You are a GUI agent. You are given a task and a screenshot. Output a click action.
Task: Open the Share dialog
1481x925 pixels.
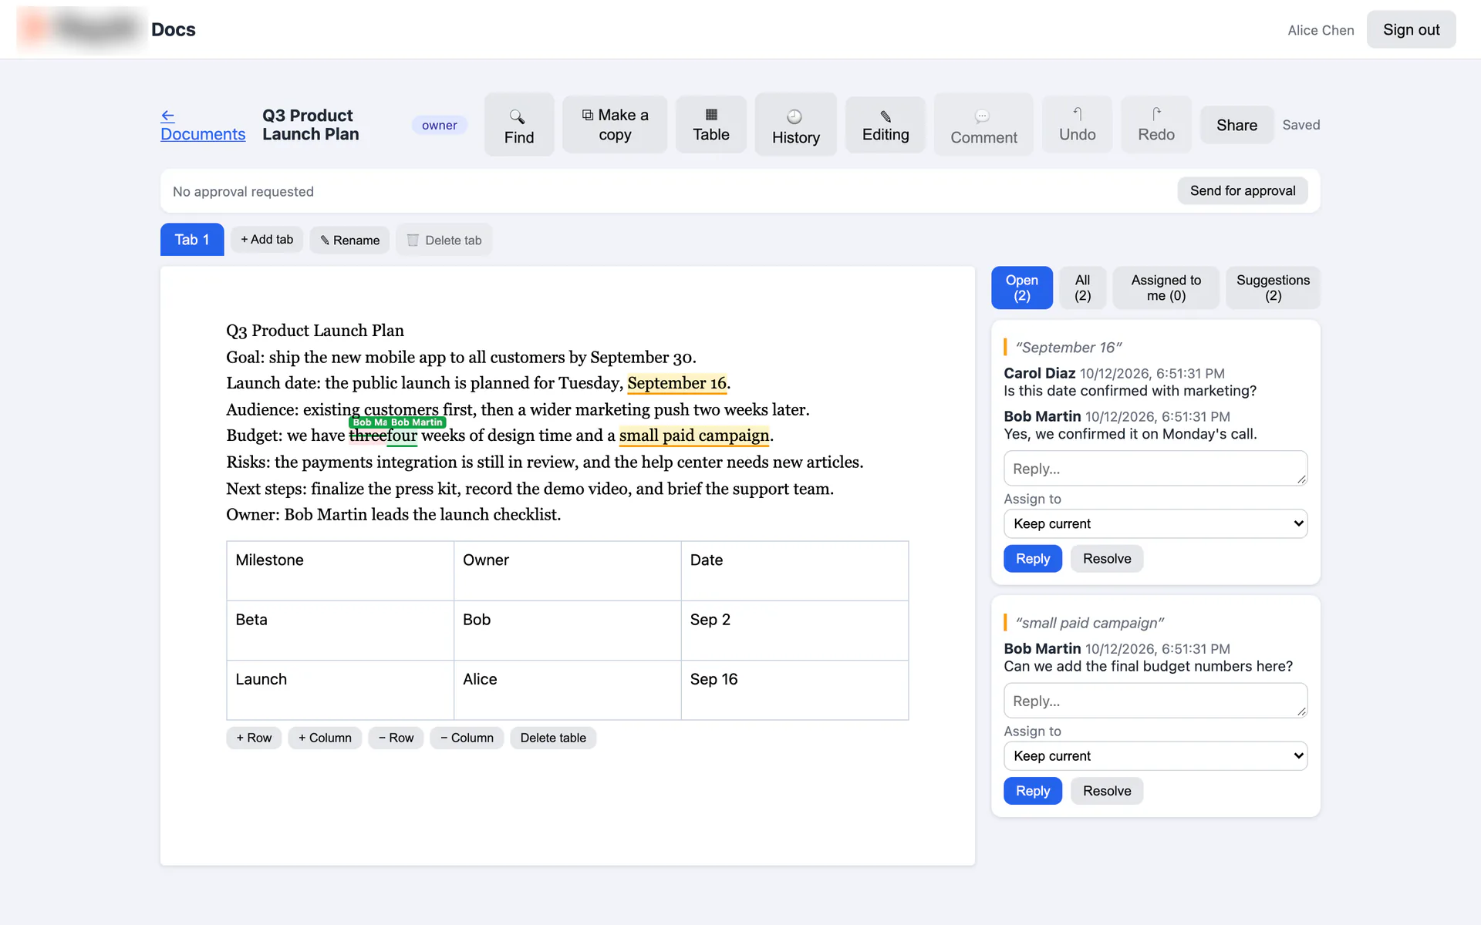[x=1236, y=125]
